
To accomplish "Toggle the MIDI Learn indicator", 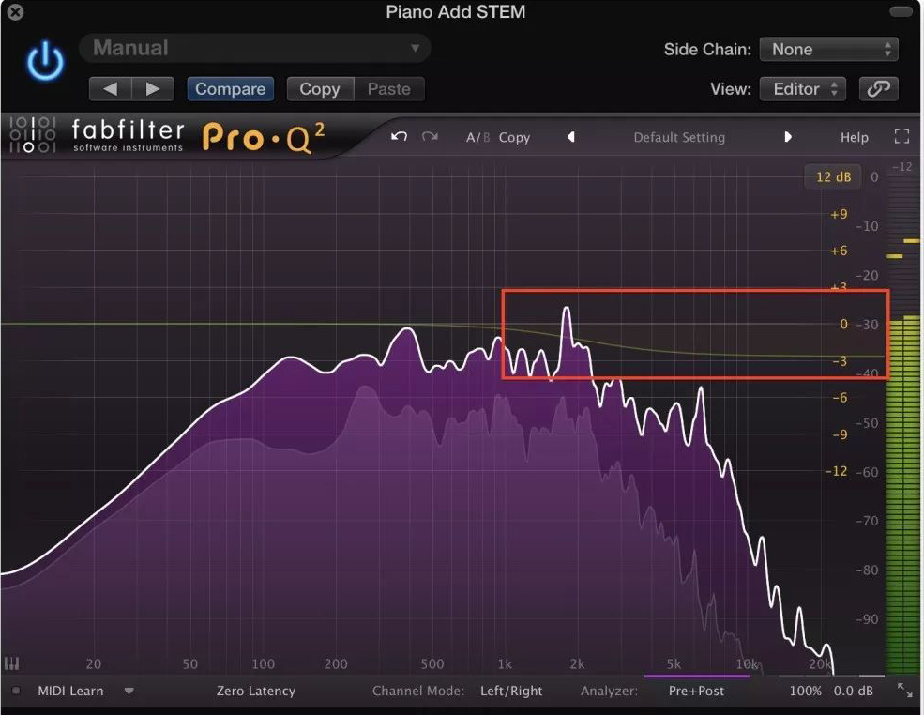I will click(16, 691).
